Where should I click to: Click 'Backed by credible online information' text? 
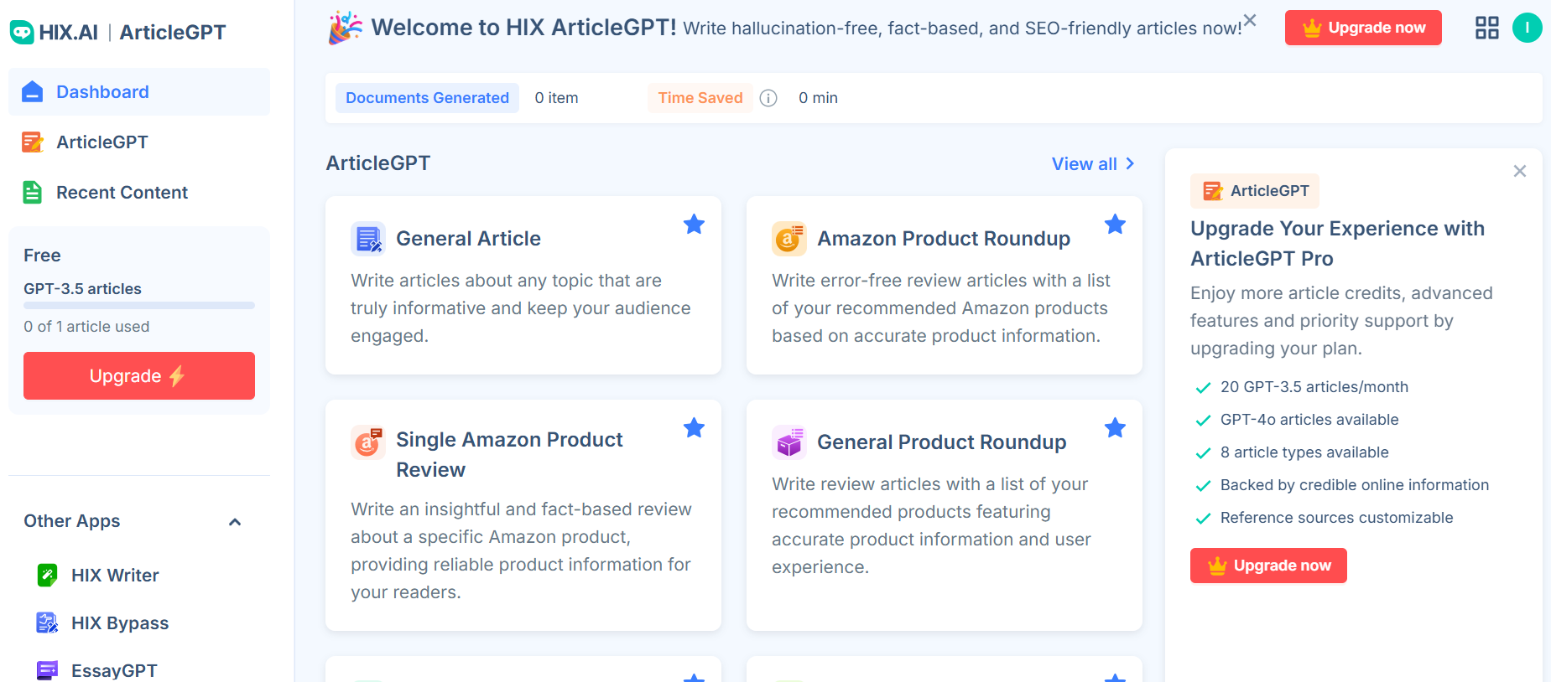(x=1355, y=485)
